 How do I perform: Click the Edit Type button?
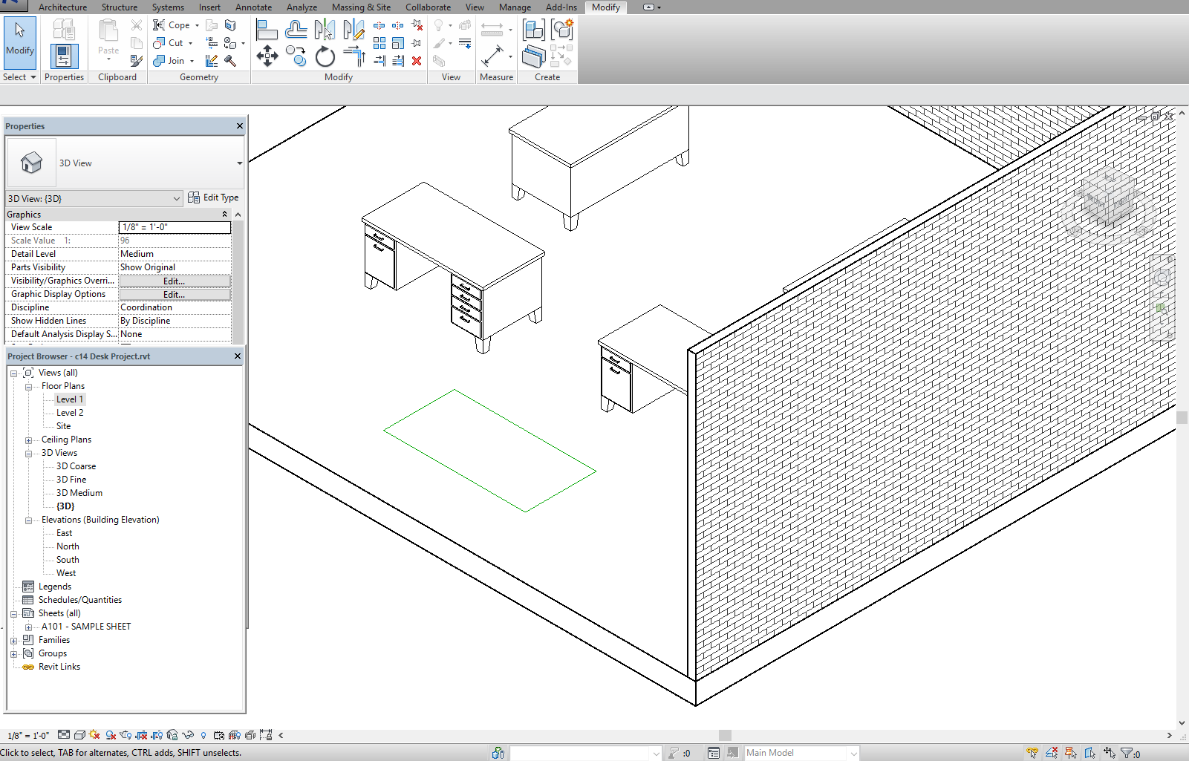click(x=214, y=197)
